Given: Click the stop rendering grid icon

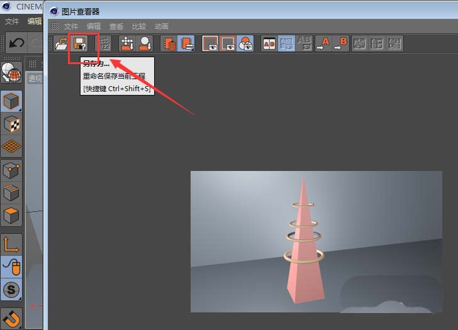Looking at the screenshot, I should tap(104, 43).
